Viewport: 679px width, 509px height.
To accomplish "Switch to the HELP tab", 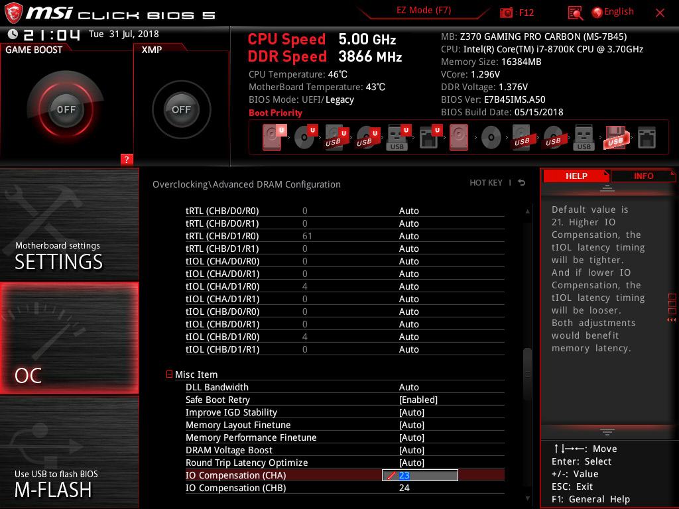I will pos(576,176).
